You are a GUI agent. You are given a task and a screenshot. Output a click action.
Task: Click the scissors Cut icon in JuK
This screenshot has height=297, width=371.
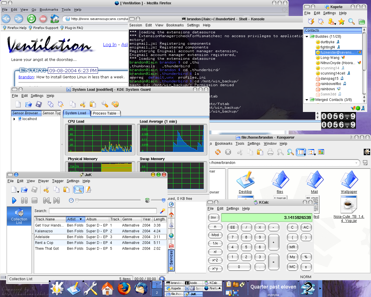coord(46,190)
